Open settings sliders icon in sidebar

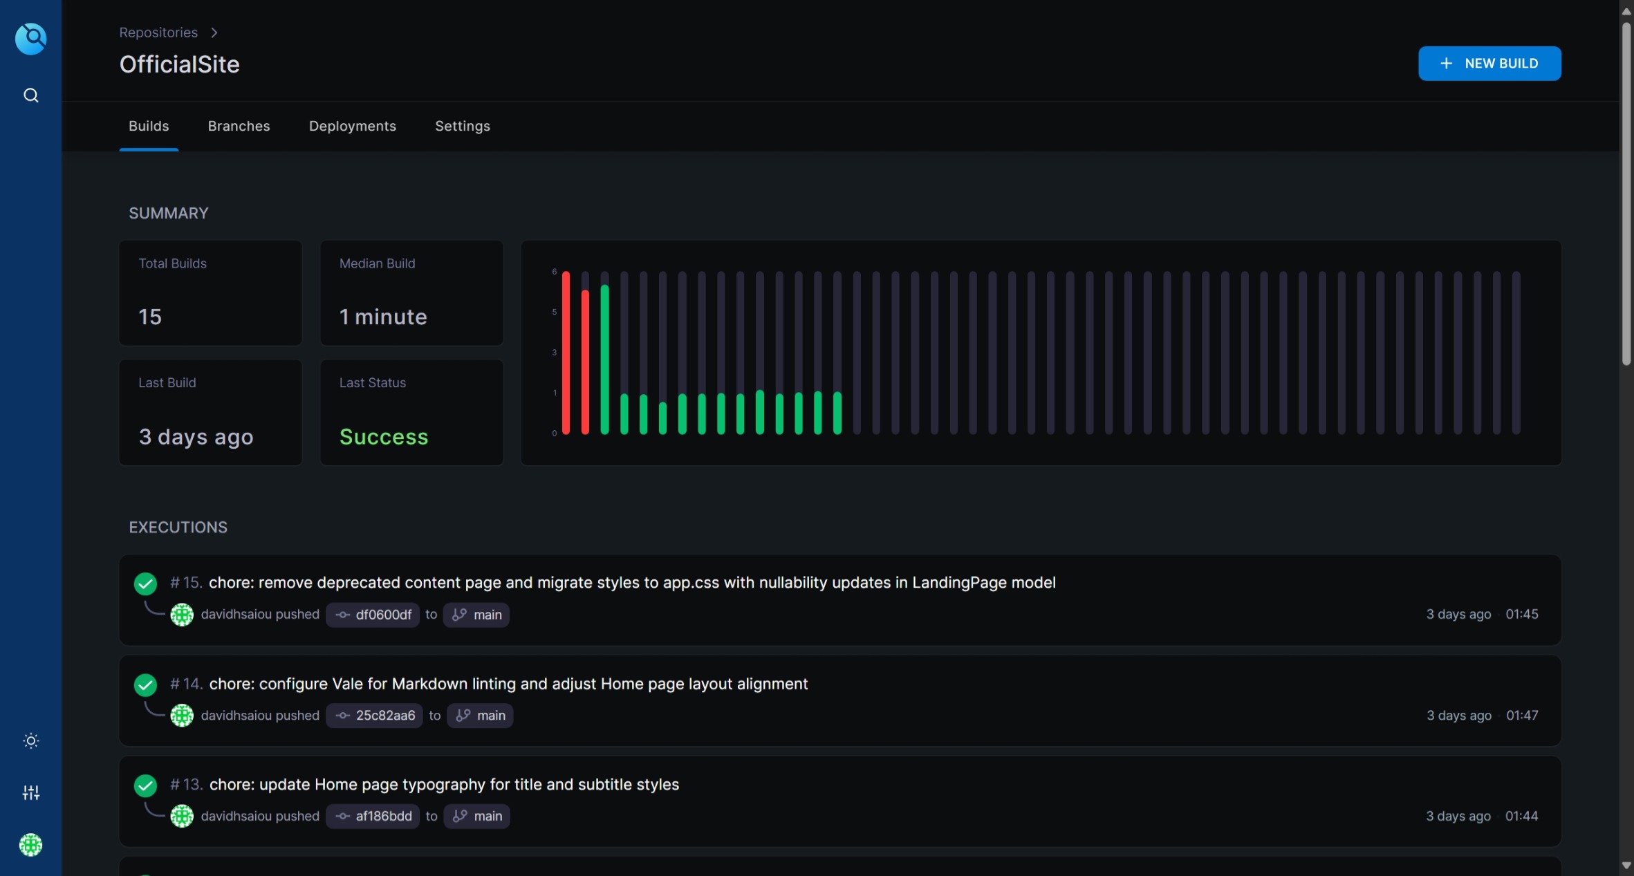coord(30,792)
